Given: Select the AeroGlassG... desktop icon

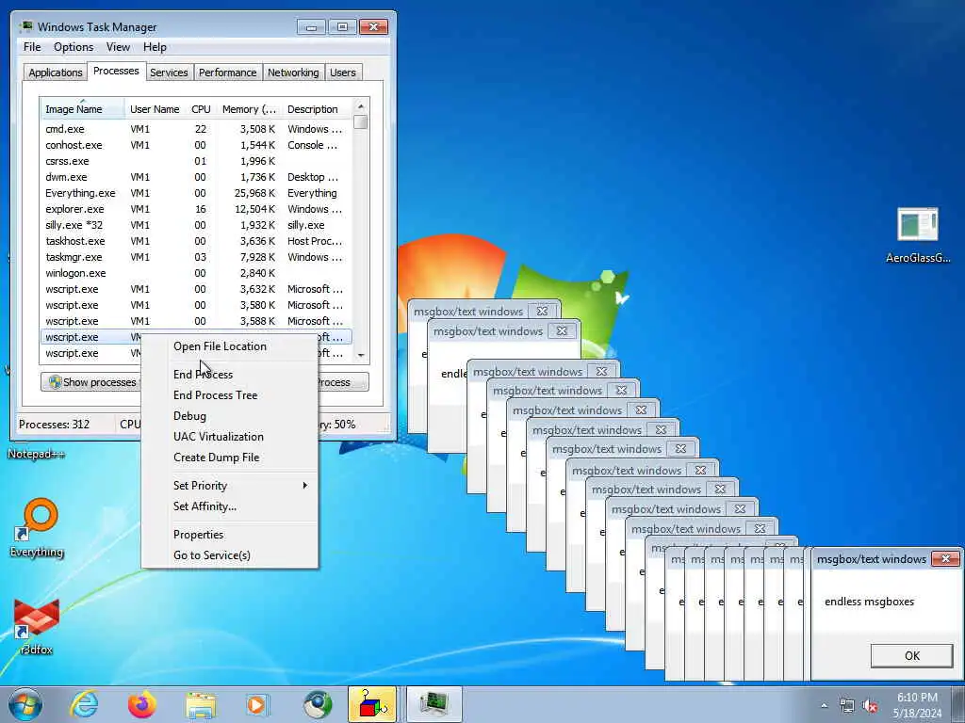Looking at the screenshot, I should [918, 236].
